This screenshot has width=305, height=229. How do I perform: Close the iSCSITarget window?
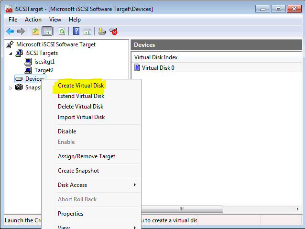[x=294, y=9]
